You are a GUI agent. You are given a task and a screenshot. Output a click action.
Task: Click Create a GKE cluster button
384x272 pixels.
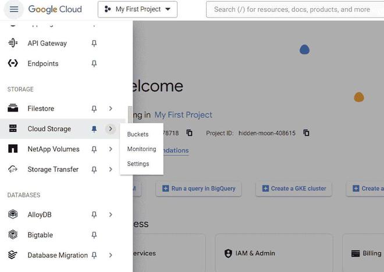(x=294, y=188)
